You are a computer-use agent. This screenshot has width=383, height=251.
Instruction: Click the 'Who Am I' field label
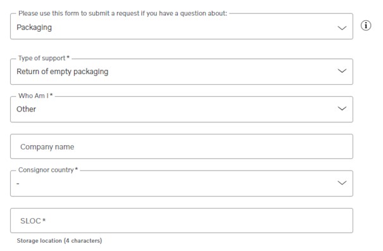[x=34, y=96]
